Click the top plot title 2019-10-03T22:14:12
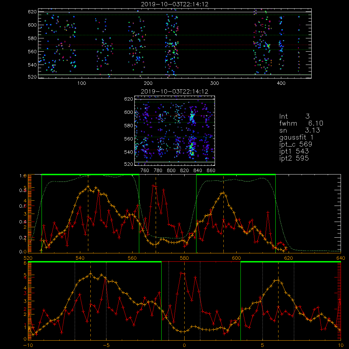This screenshot has height=349, width=349. coord(175,4)
